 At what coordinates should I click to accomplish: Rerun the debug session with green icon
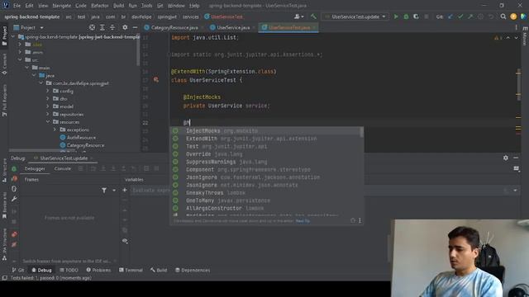coord(14,168)
